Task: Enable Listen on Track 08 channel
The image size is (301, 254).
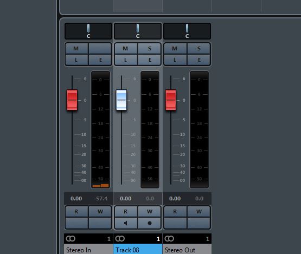Action: (x=126, y=60)
